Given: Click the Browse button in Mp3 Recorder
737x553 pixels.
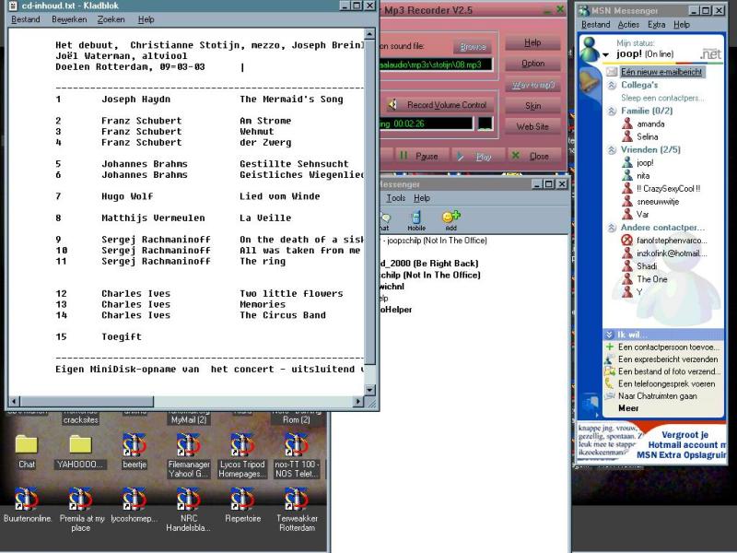Looking at the screenshot, I should 473,46.
